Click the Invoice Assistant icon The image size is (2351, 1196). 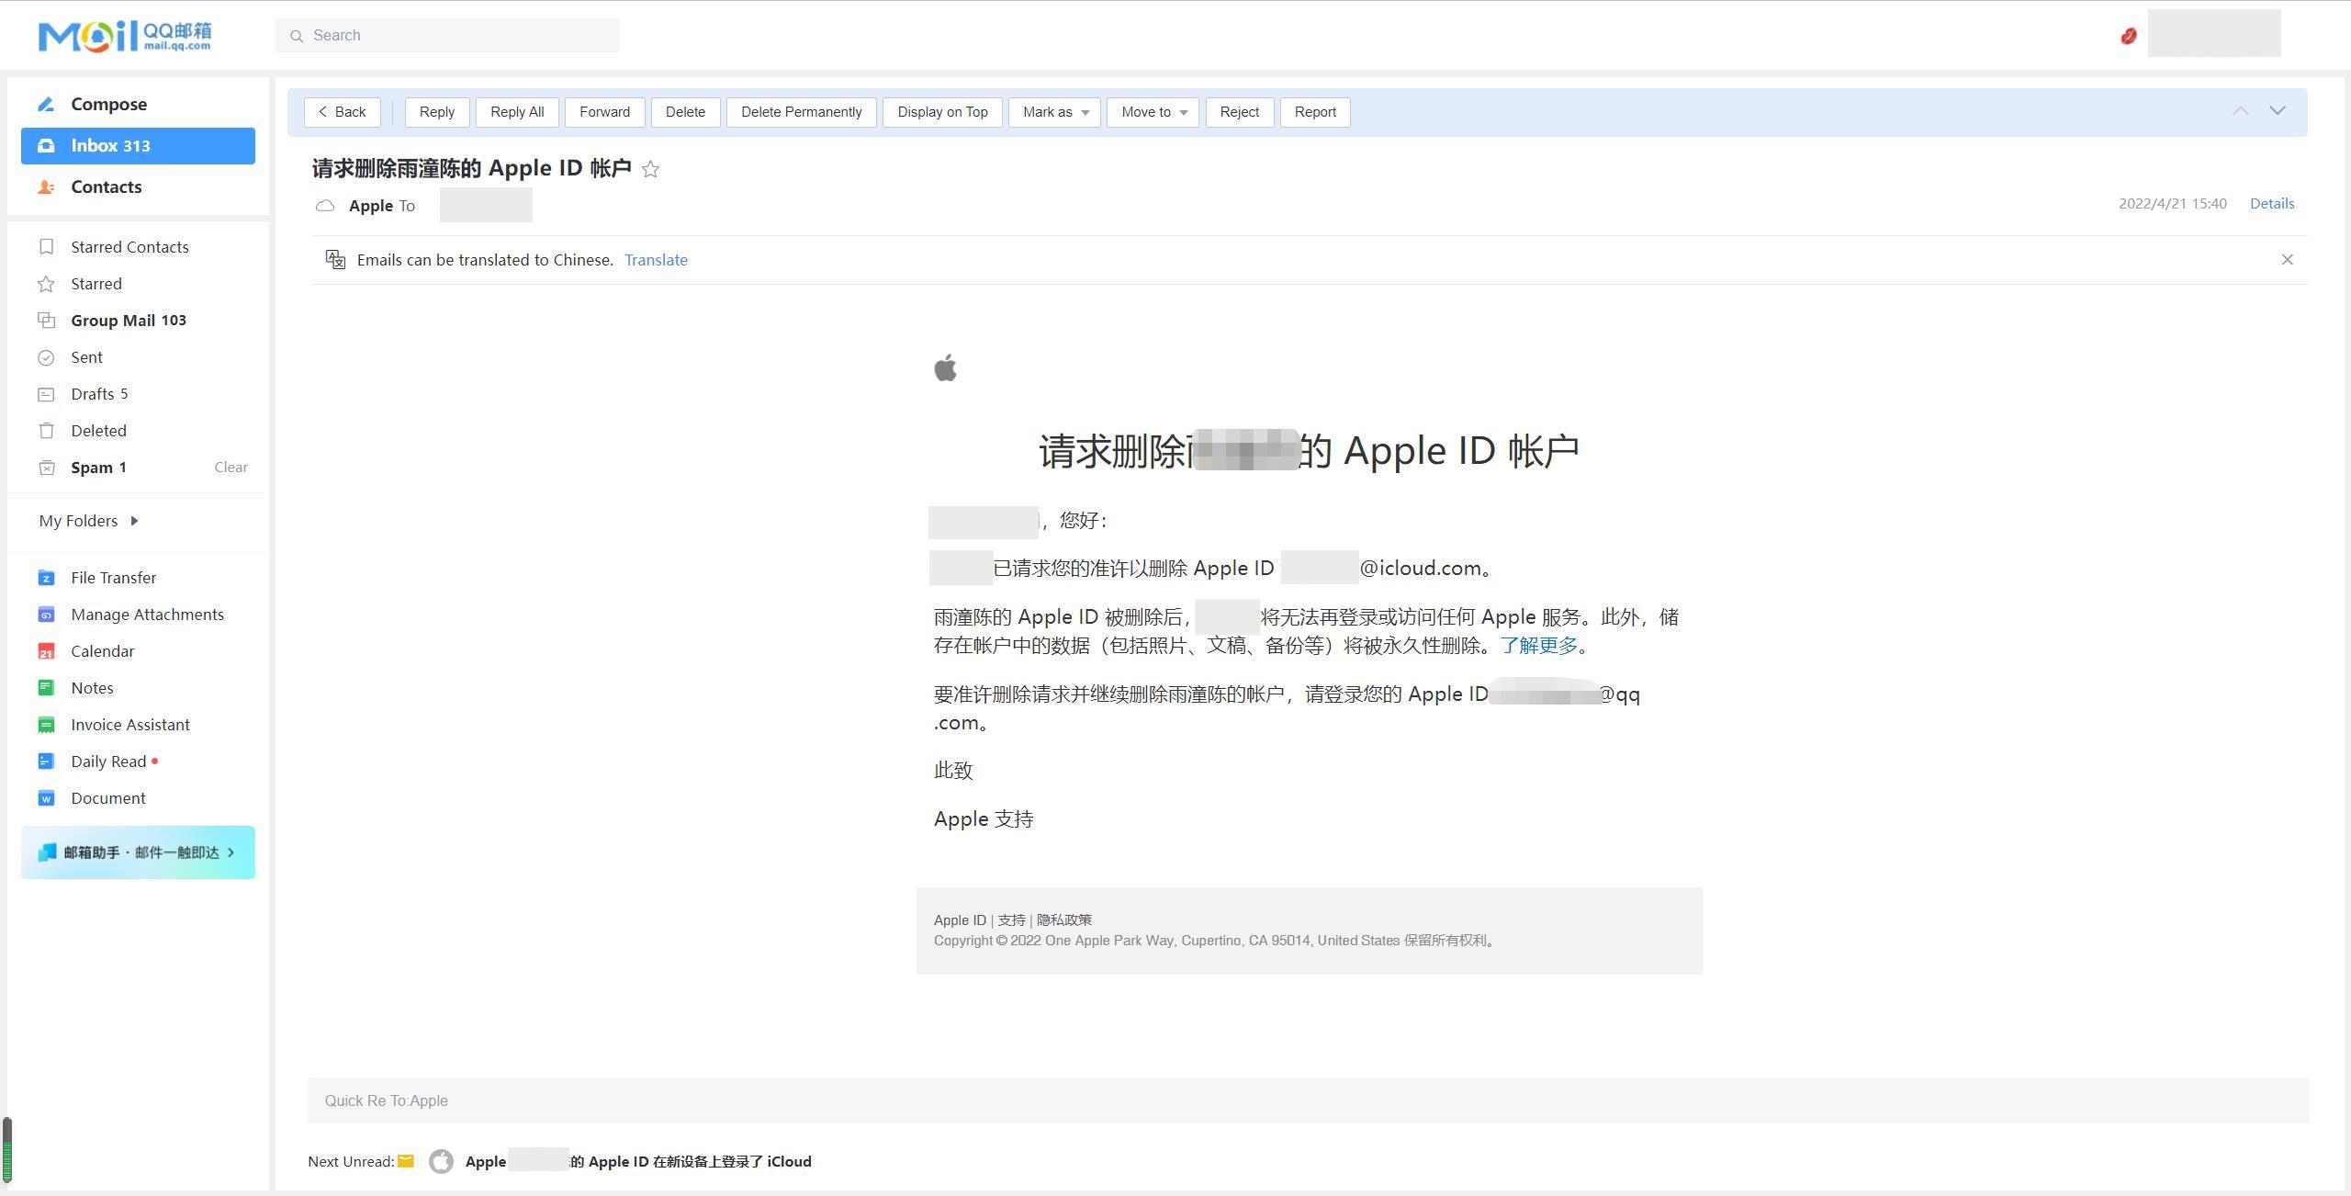[46, 725]
